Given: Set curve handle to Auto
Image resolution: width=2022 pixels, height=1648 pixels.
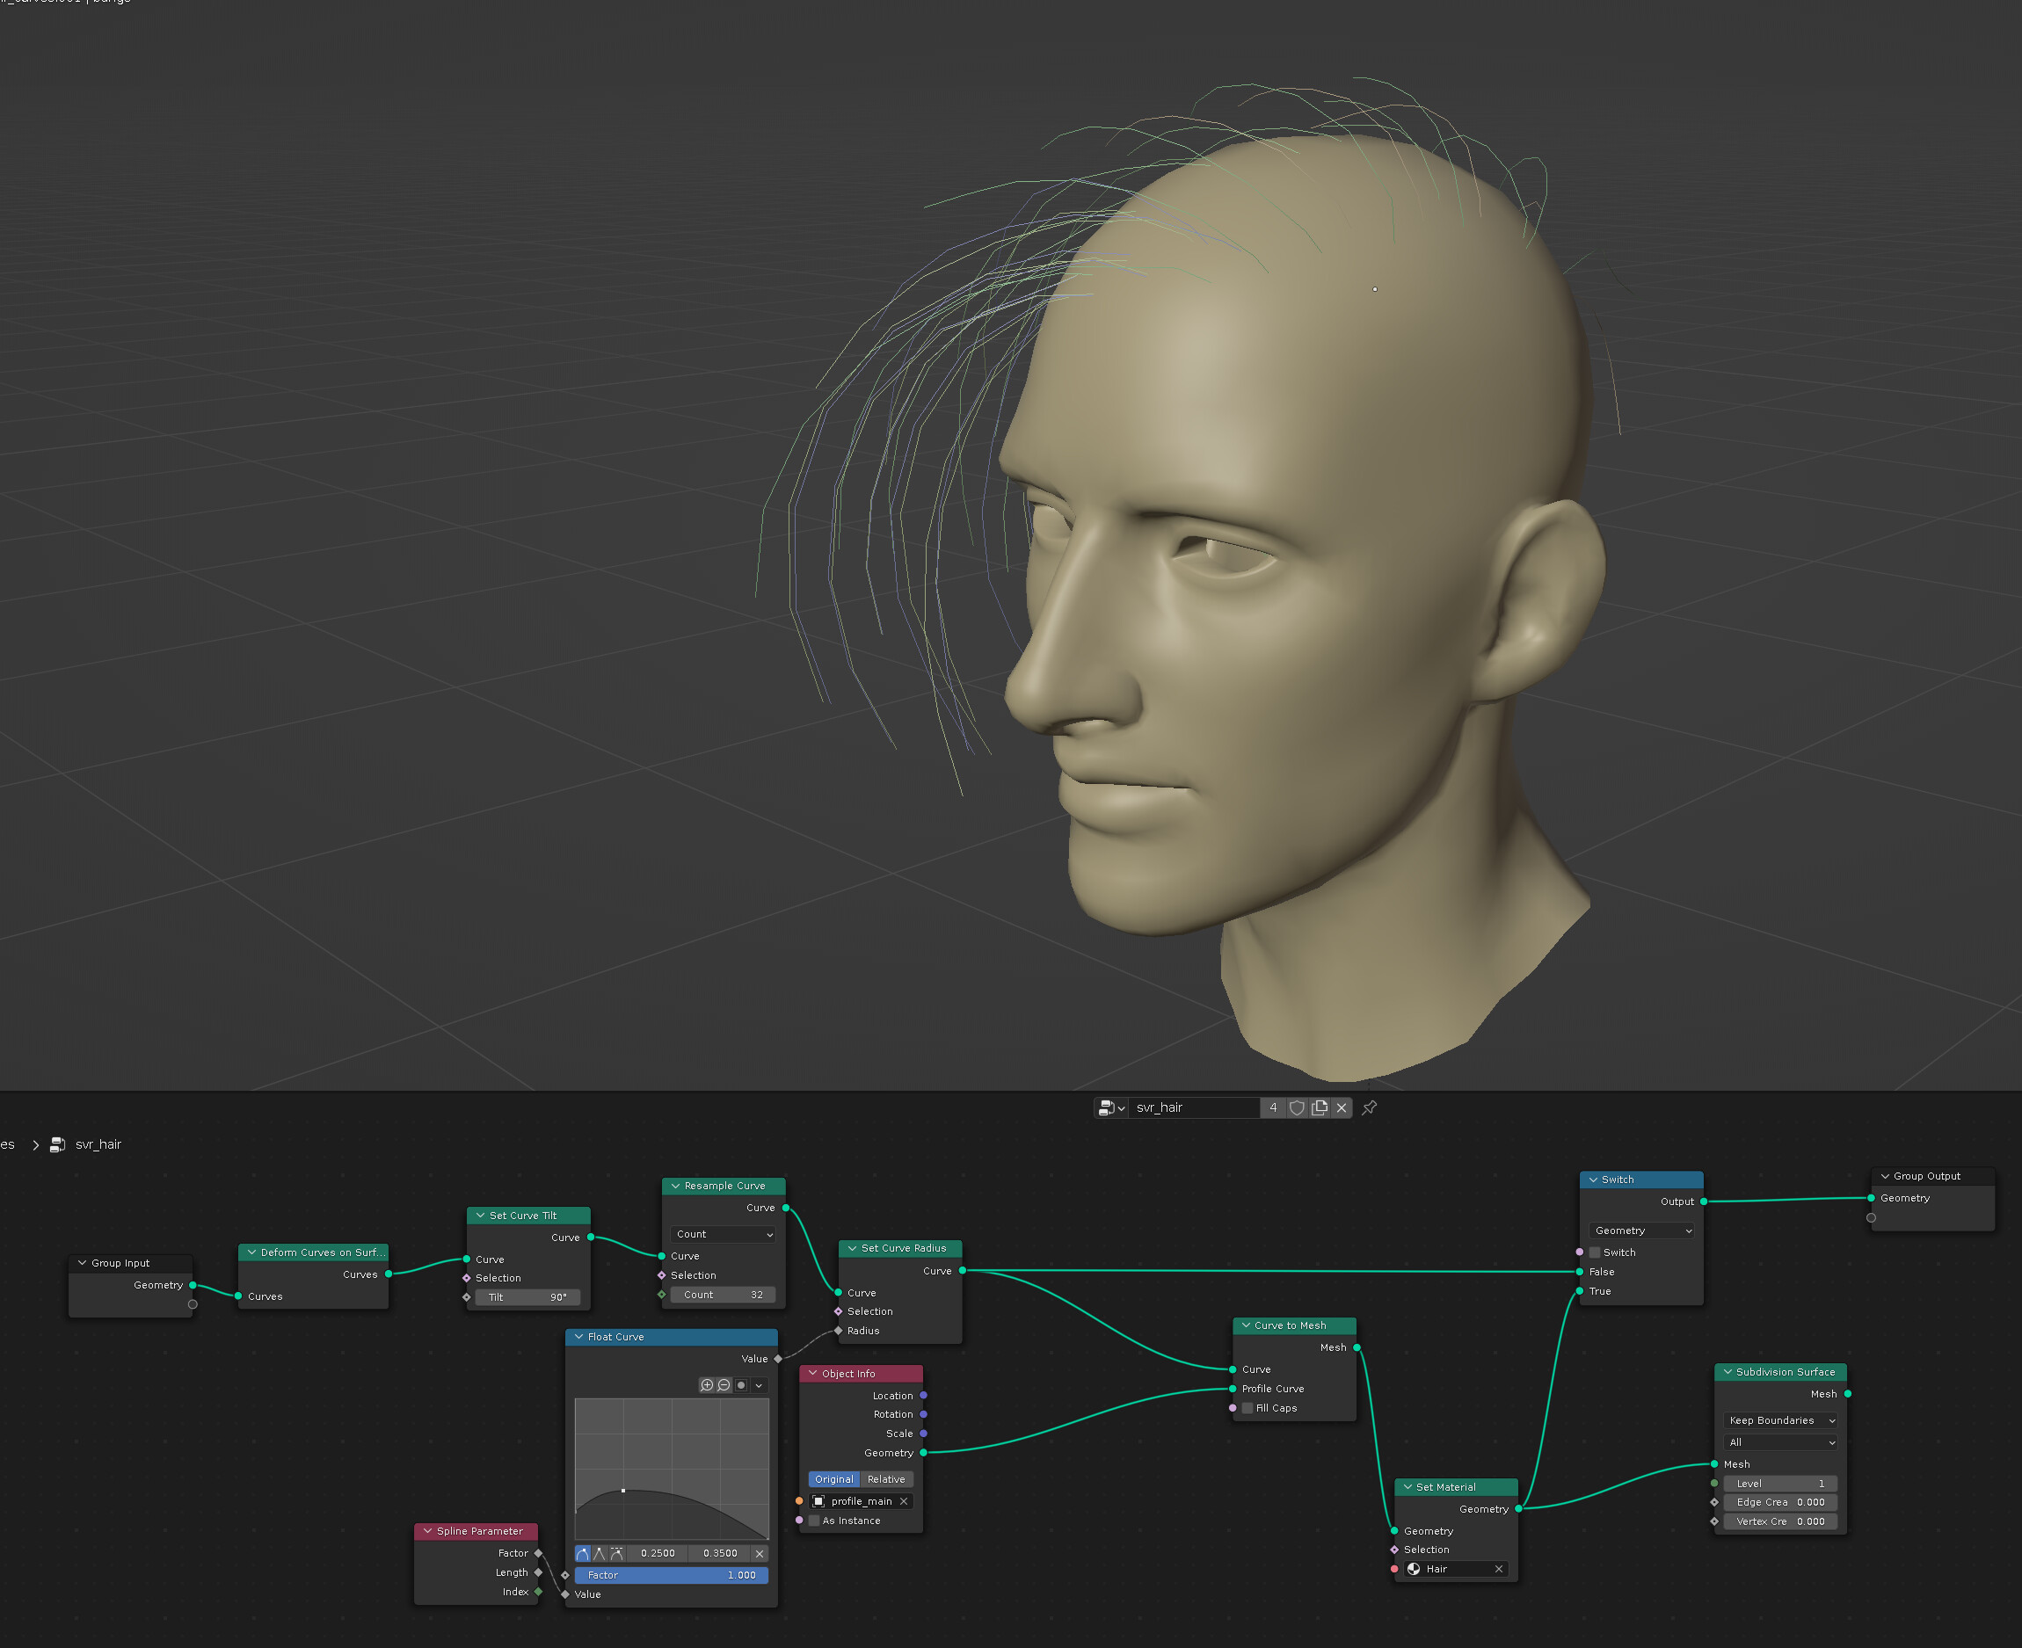Looking at the screenshot, I should click(583, 1554).
